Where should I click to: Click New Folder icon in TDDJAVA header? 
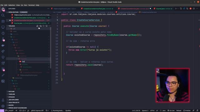click(40, 26)
